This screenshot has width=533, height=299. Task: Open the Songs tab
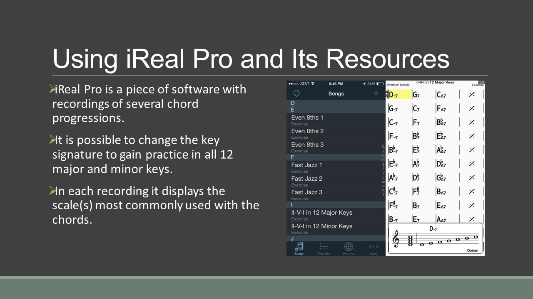(299, 248)
